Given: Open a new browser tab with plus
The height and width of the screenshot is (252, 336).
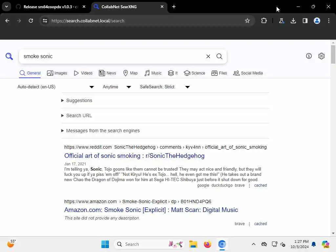Looking at the screenshot, I should click(174, 7).
